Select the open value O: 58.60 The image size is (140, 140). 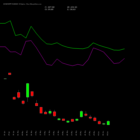tap(49, 10)
